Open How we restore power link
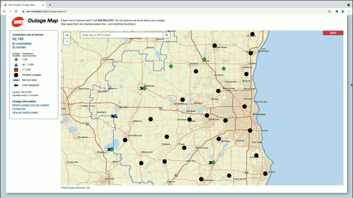The width and height of the screenshot is (353, 198). click(x=25, y=112)
